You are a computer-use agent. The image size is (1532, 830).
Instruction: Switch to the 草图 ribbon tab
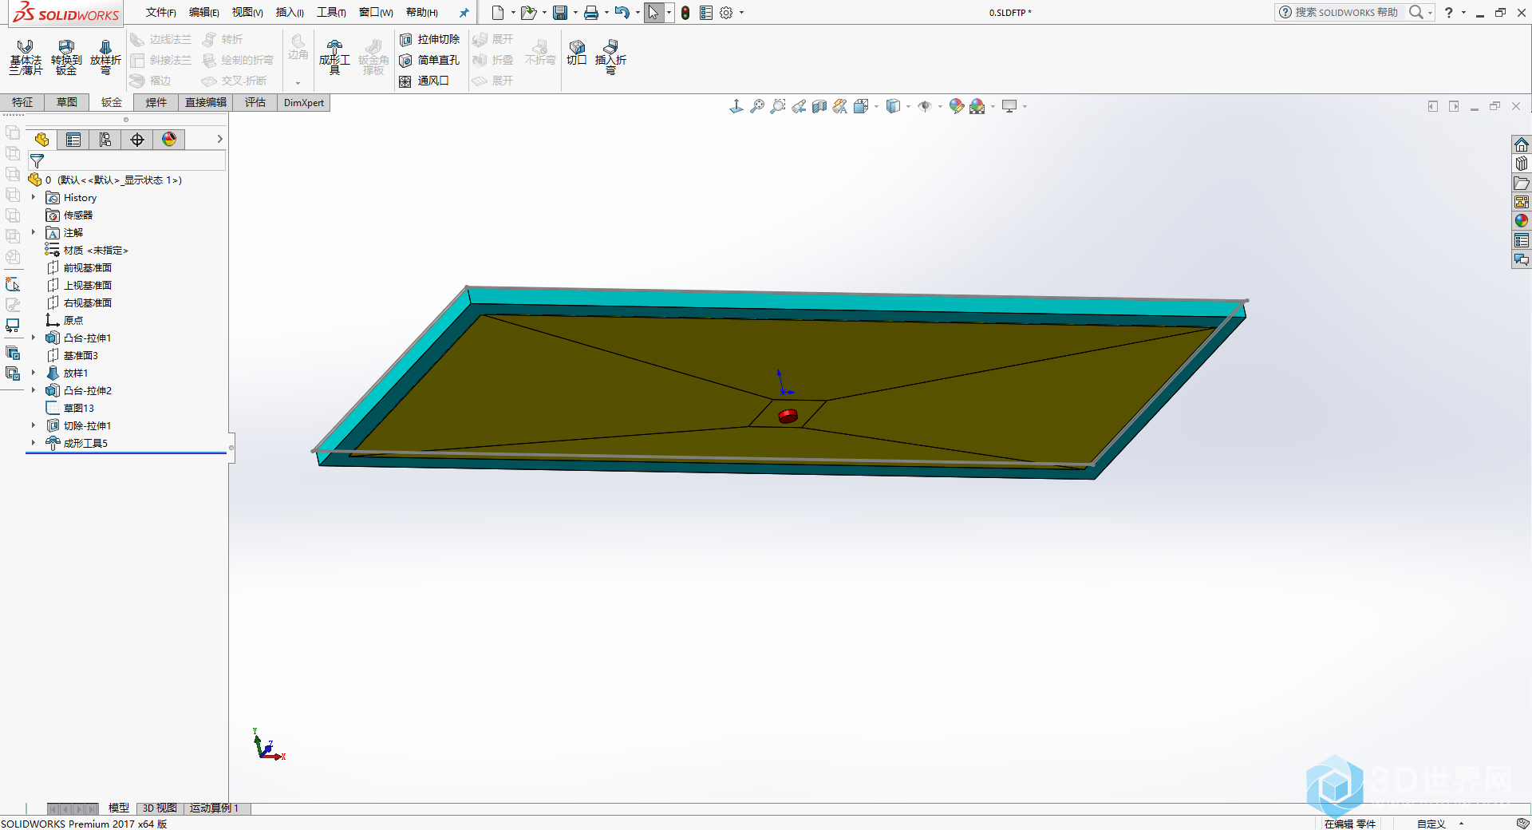tap(67, 102)
